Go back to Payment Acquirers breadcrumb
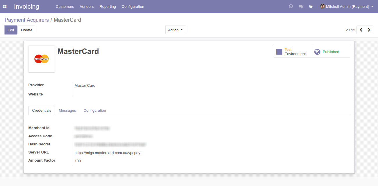 pos(27,20)
